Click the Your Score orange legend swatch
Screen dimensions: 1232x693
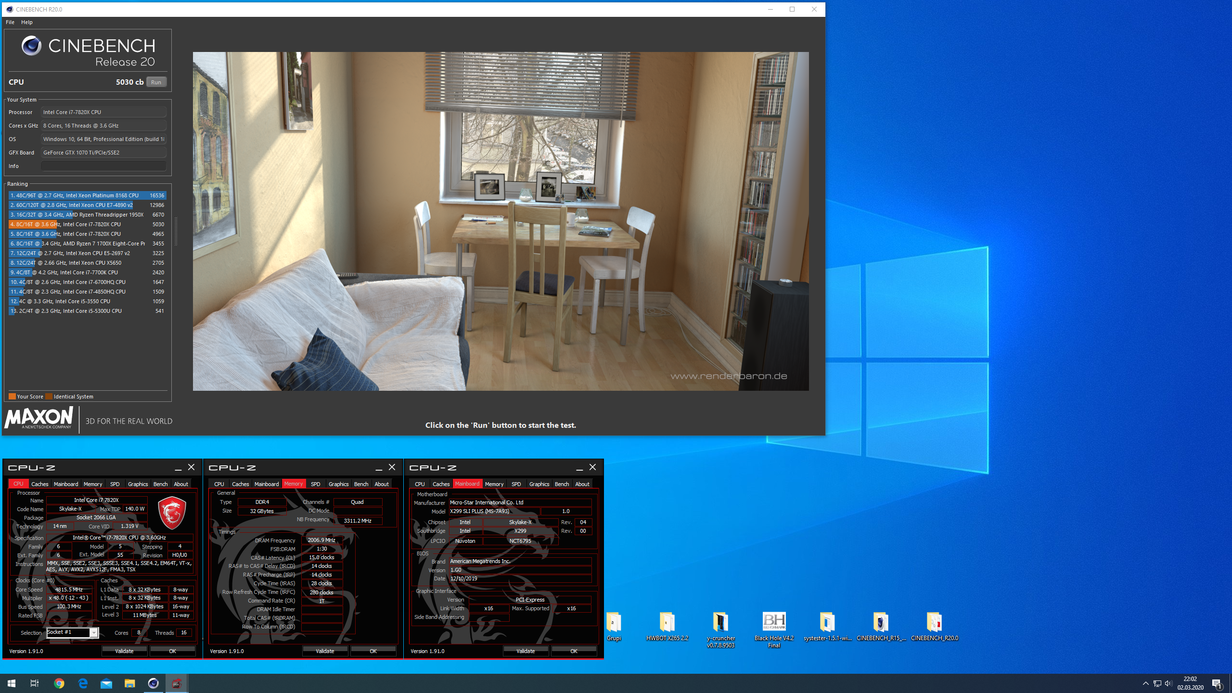(x=12, y=397)
